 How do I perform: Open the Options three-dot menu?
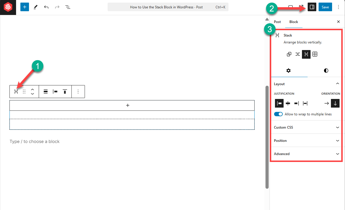coord(338,7)
